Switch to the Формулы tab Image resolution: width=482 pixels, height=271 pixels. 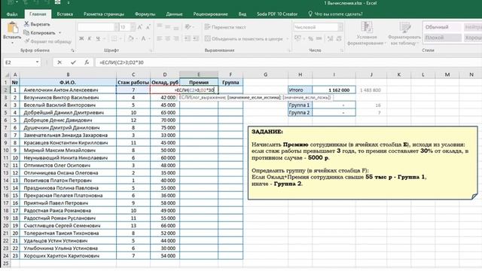point(145,14)
